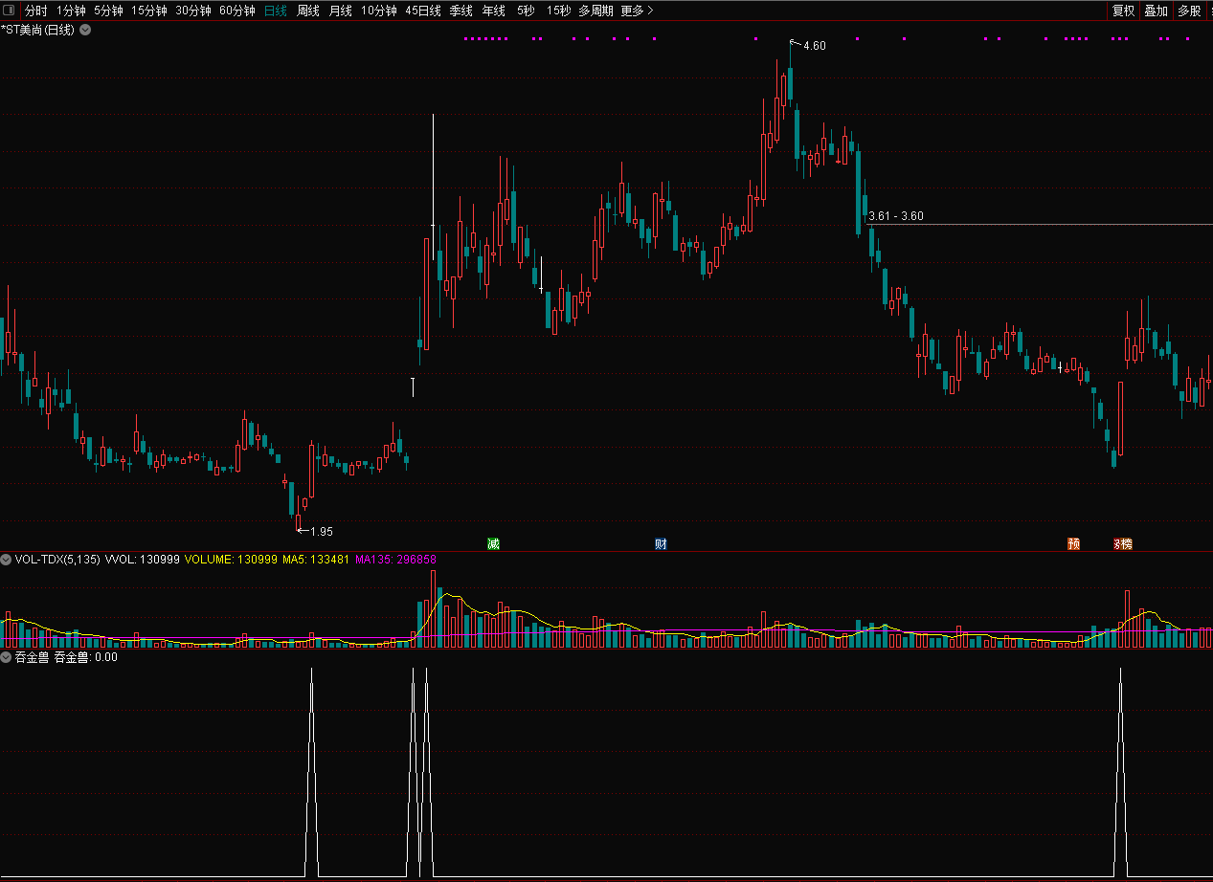Select the 日线 daily period
Screen dimensions: 1213x882
pyautogui.click(x=275, y=11)
